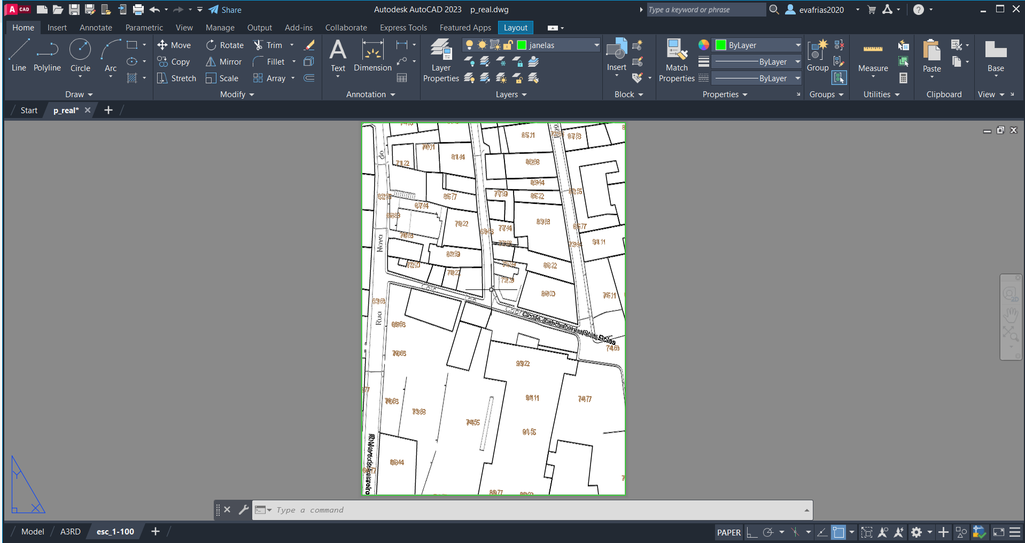Toggle janelas layer on/off lightbulb
1025x543 pixels.
(x=469, y=45)
